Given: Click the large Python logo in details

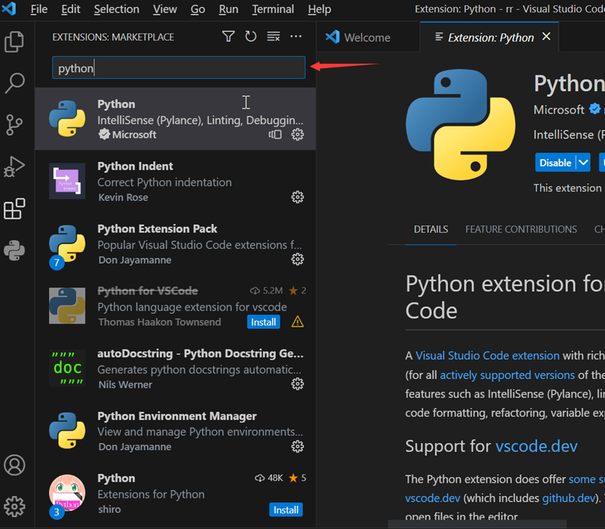Looking at the screenshot, I should click(x=460, y=125).
